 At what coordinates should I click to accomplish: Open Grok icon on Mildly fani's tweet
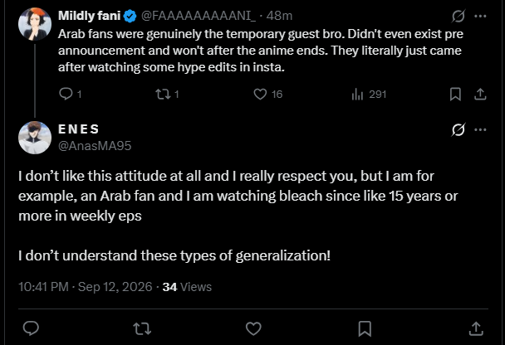pos(458,16)
